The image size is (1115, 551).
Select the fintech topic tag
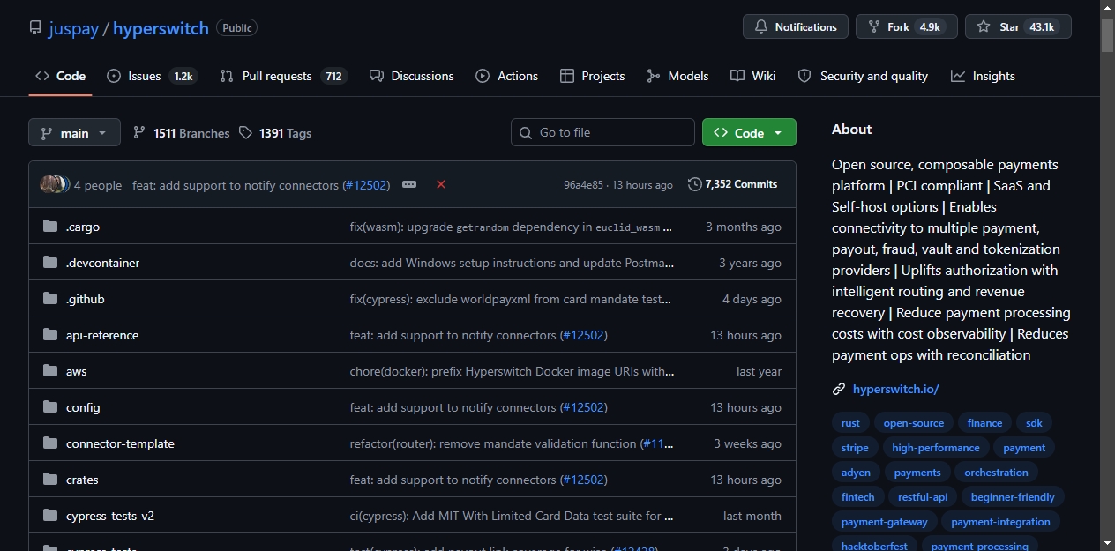(x=858, y=497)
